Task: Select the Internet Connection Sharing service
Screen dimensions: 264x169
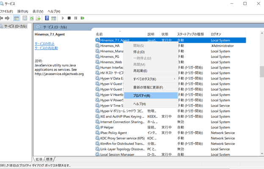Action: (x=170, y=122)
